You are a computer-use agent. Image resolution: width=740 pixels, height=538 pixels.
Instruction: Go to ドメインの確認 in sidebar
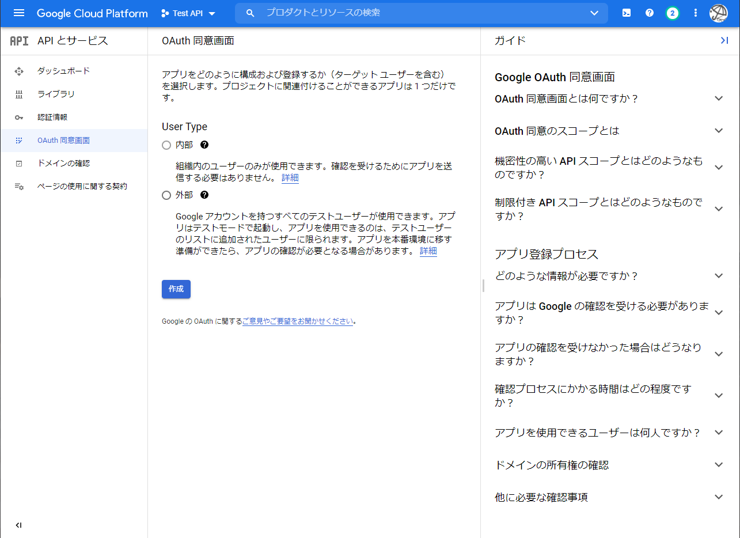point(74,164)
